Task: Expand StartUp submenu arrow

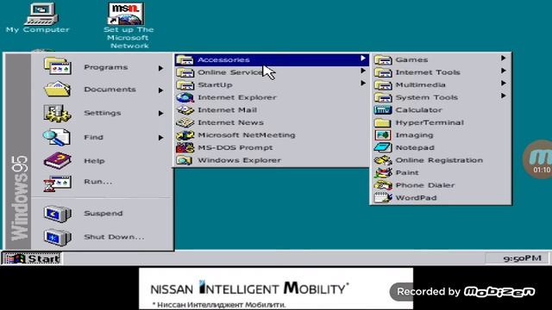Action: pos(363,84)
